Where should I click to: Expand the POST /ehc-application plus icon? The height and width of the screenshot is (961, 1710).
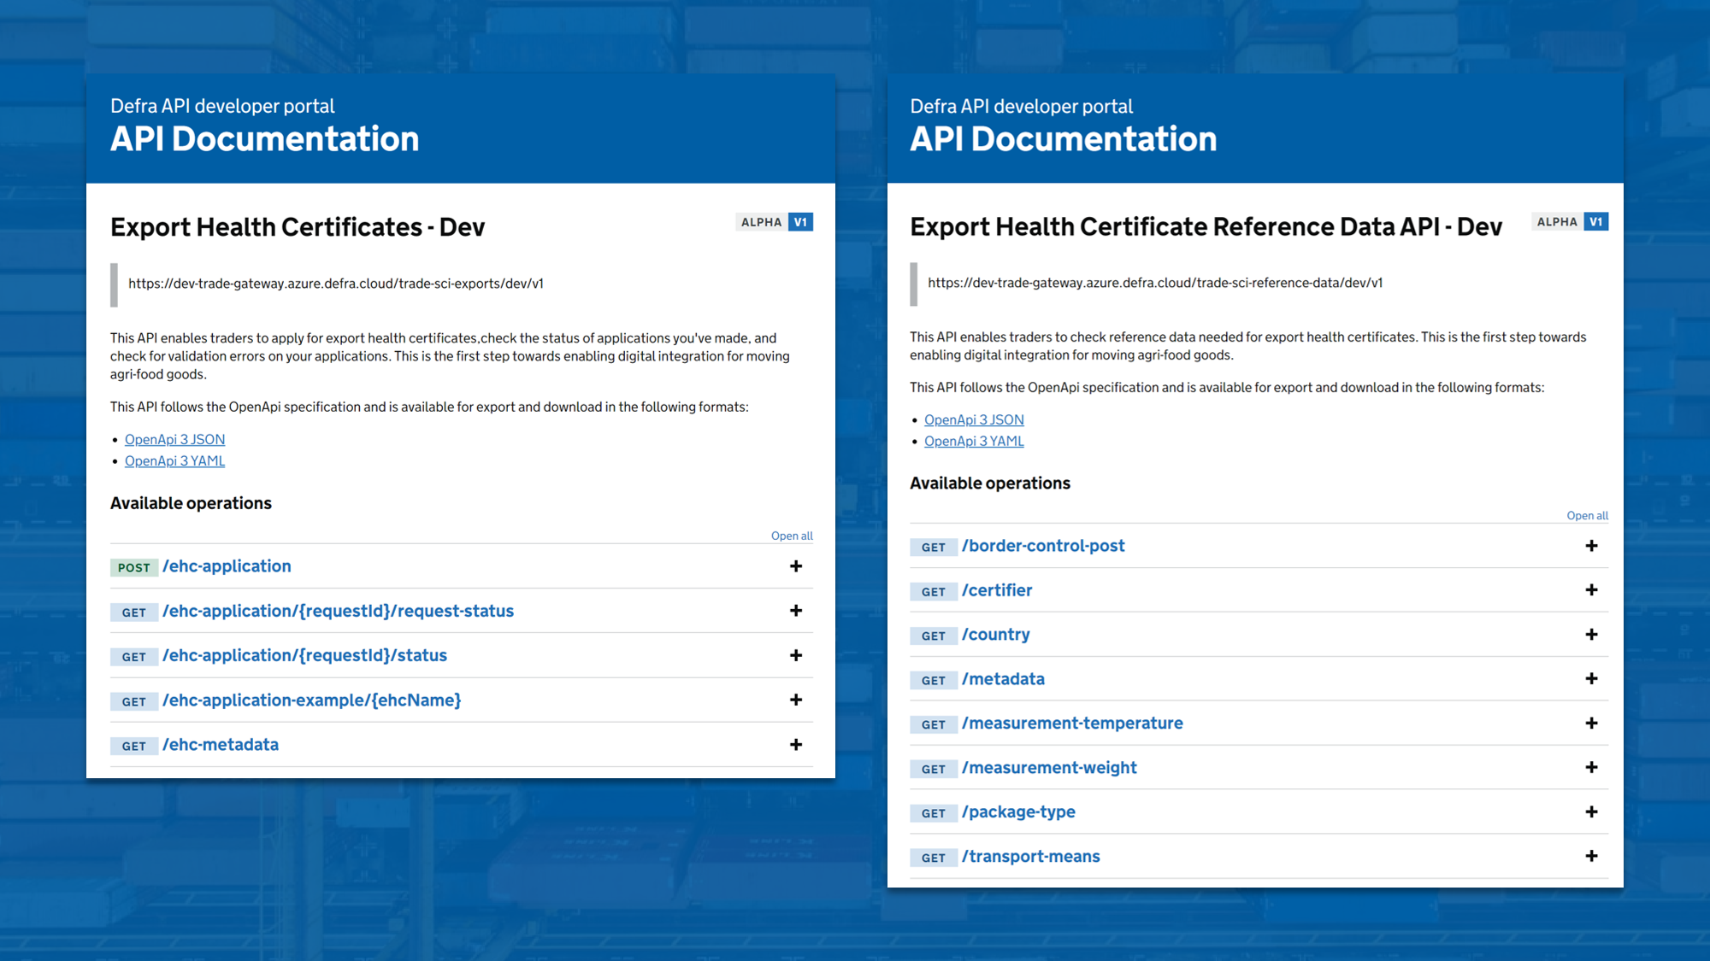coord(796,566)
